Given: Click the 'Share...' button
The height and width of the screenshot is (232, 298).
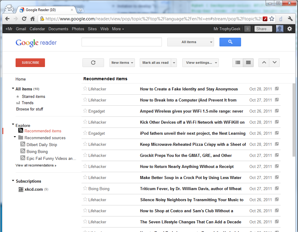Looking at the screenshot, I should click(x=263, y=29).
